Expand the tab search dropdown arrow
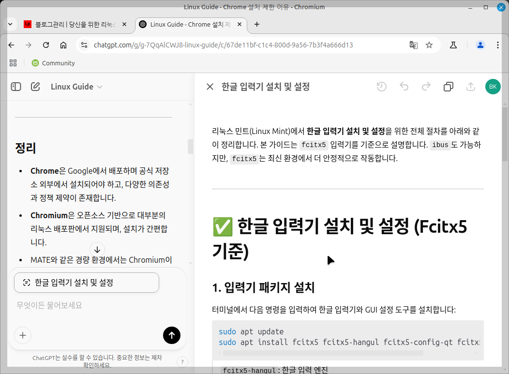The width and height of the screenshot is (509, 374). pyautogui.click(x=10, y=24)
